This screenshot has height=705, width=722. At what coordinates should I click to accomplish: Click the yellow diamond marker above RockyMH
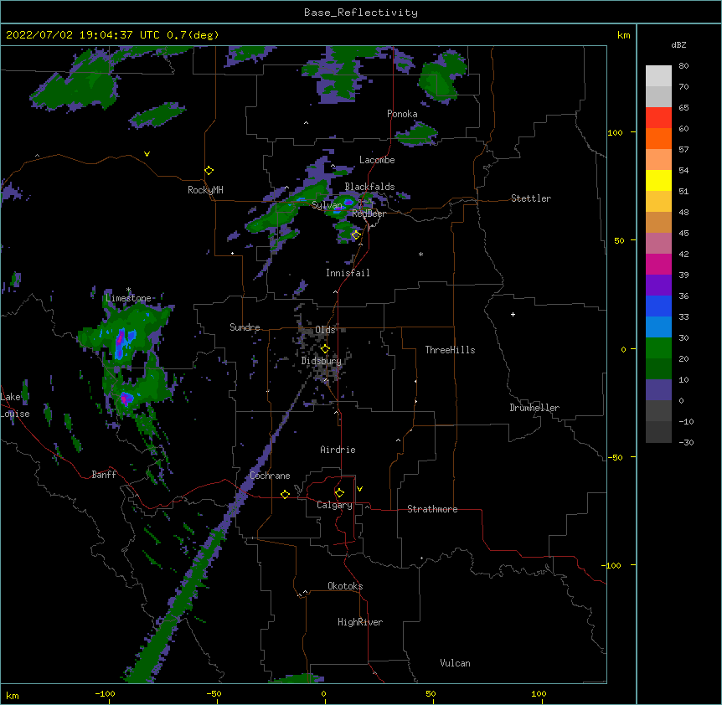click(209, 171)
